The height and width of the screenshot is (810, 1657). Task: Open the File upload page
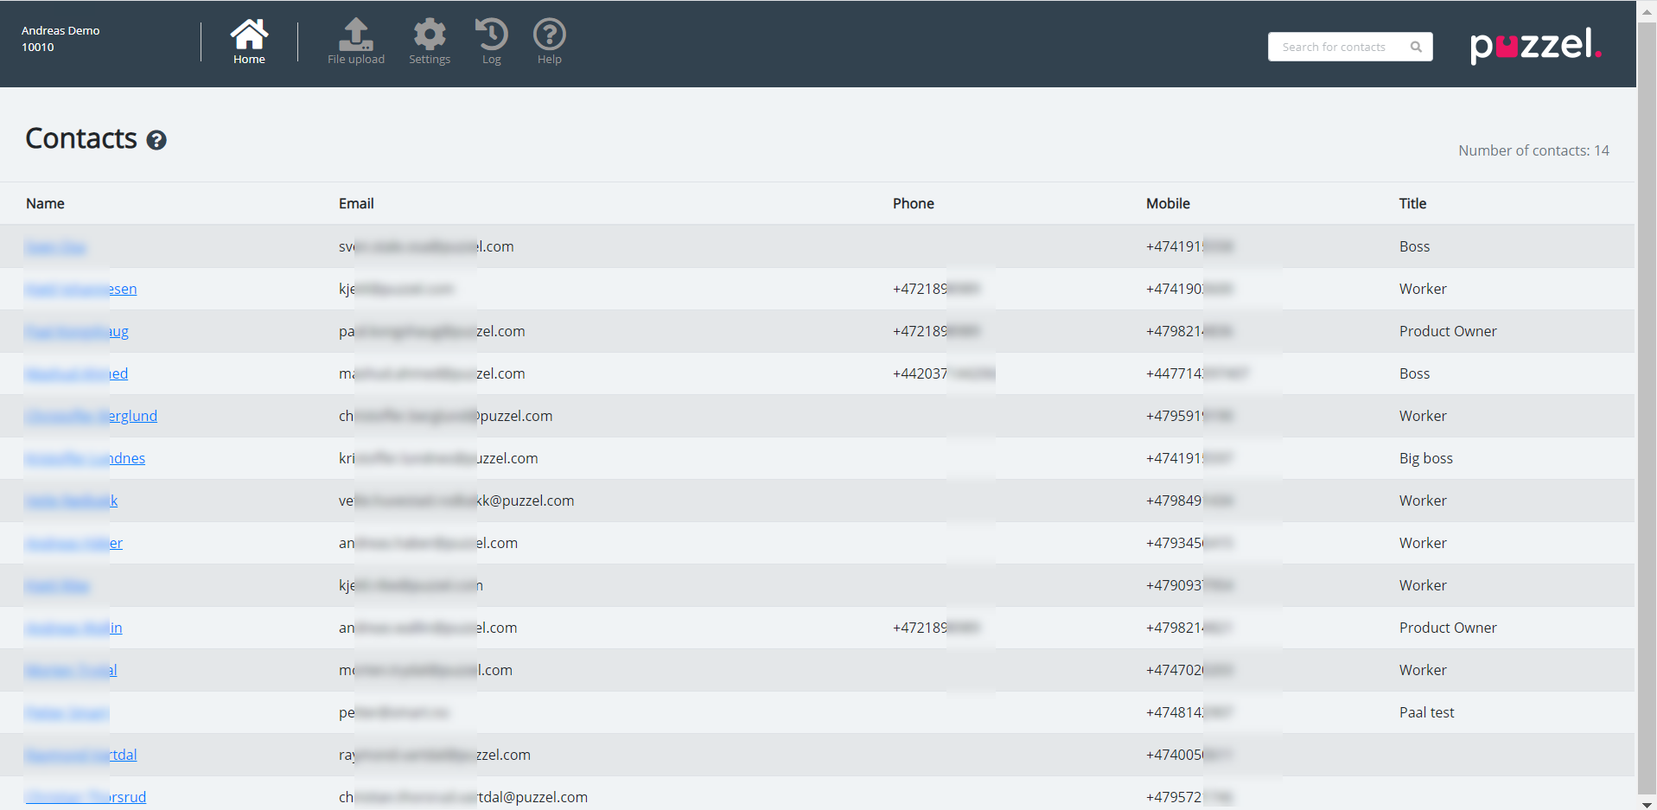tap(355, 41)
